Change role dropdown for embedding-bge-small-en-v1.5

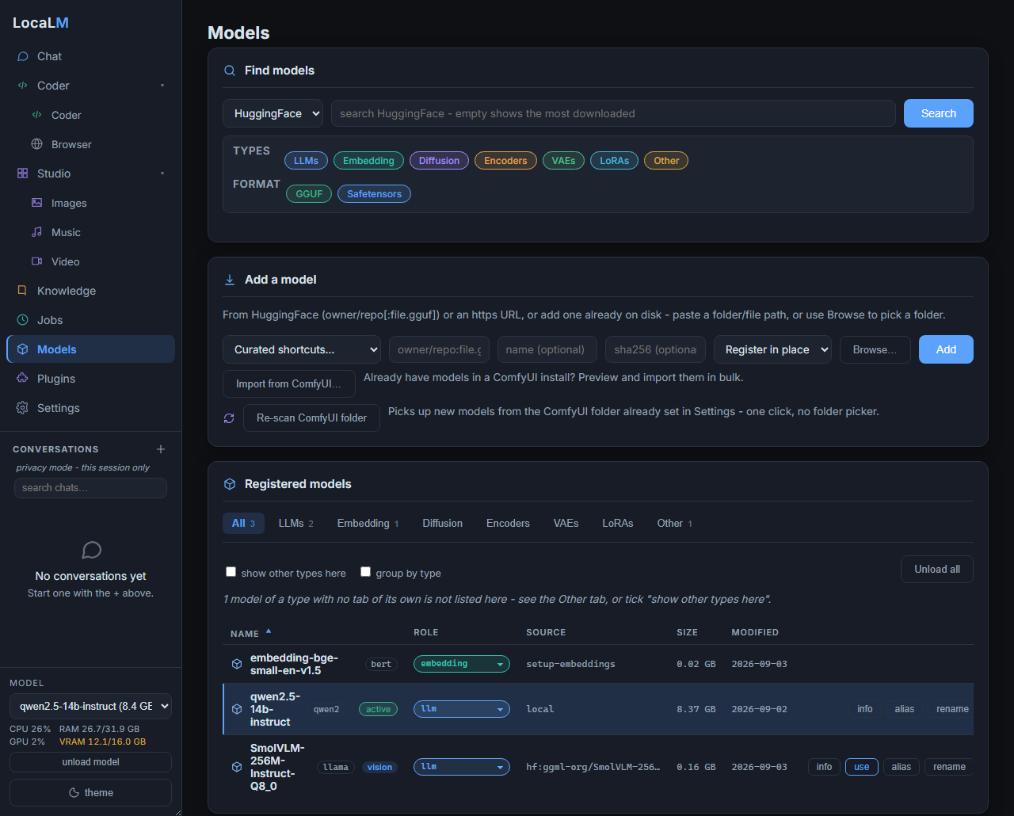coord(462,664)
